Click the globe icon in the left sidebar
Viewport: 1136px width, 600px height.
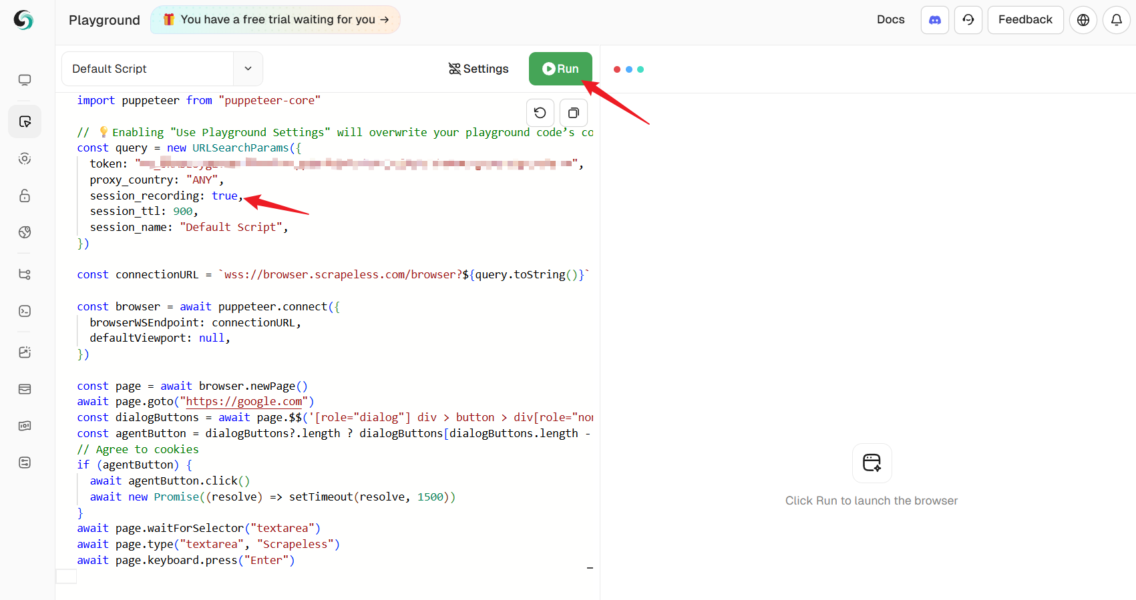25,232
